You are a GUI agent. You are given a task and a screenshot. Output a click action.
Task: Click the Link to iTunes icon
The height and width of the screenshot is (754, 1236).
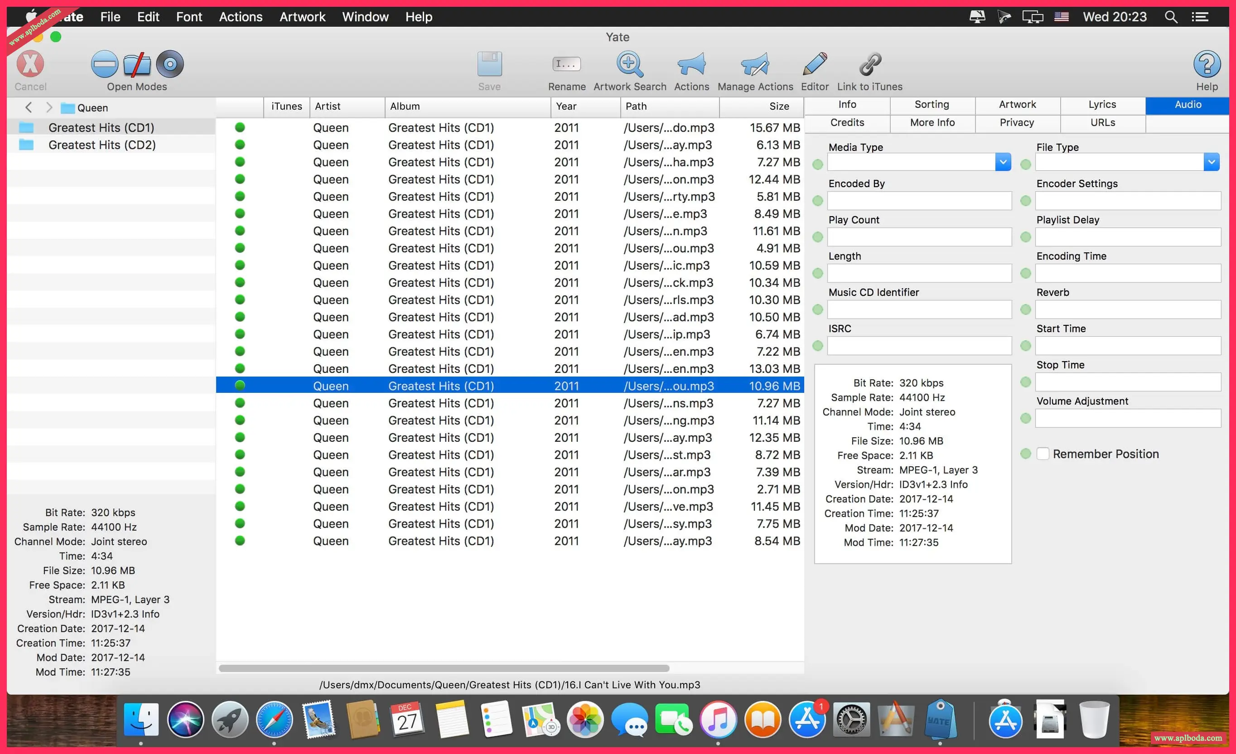(870, 64)
